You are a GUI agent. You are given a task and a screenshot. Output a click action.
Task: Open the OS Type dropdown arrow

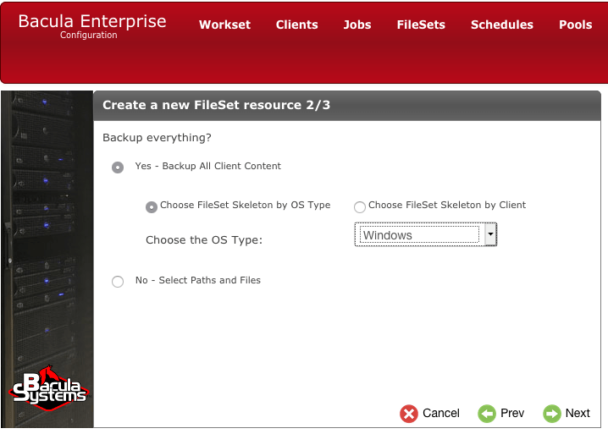(489, 235)
